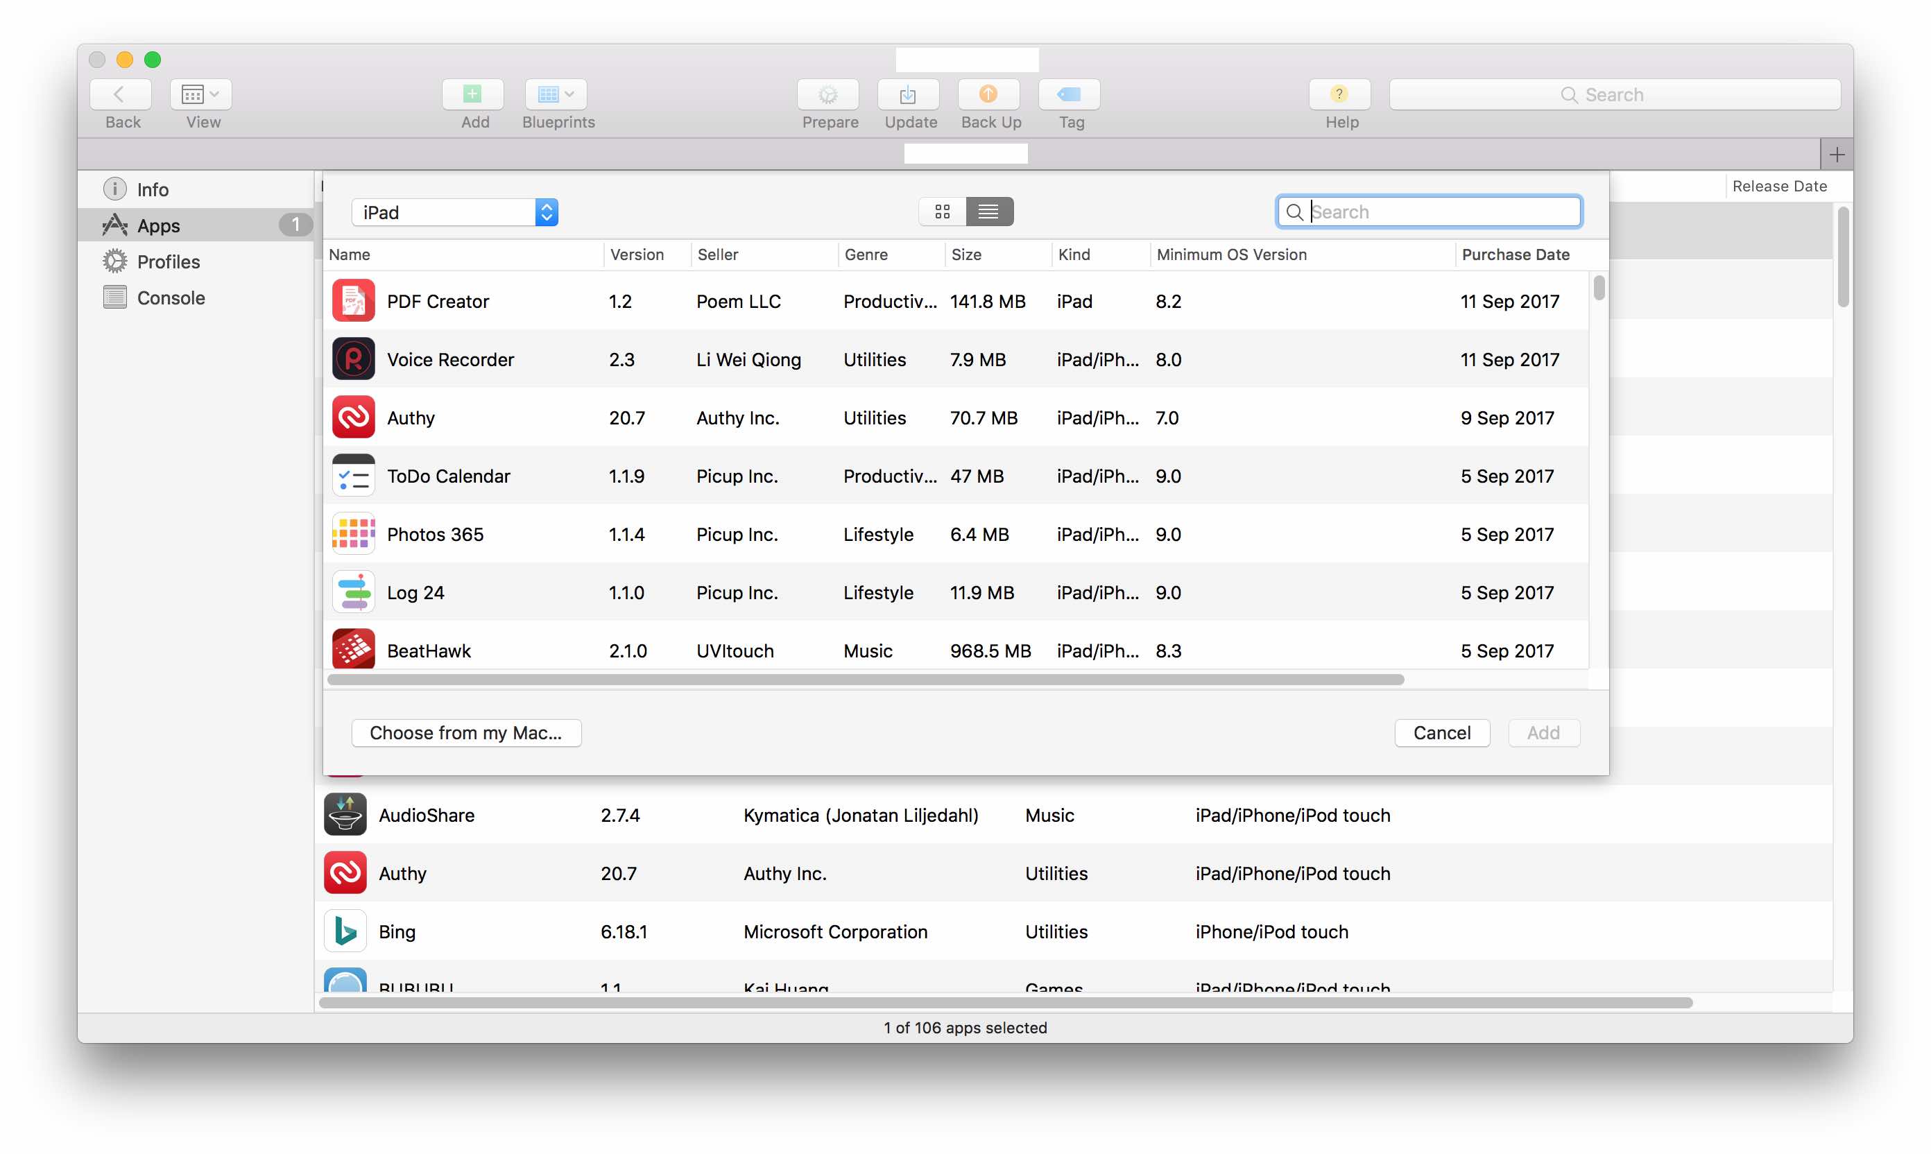Open the iPad device type dropdown
The width and height of the screenshot is (1931, 1154).
pos(455,212)
